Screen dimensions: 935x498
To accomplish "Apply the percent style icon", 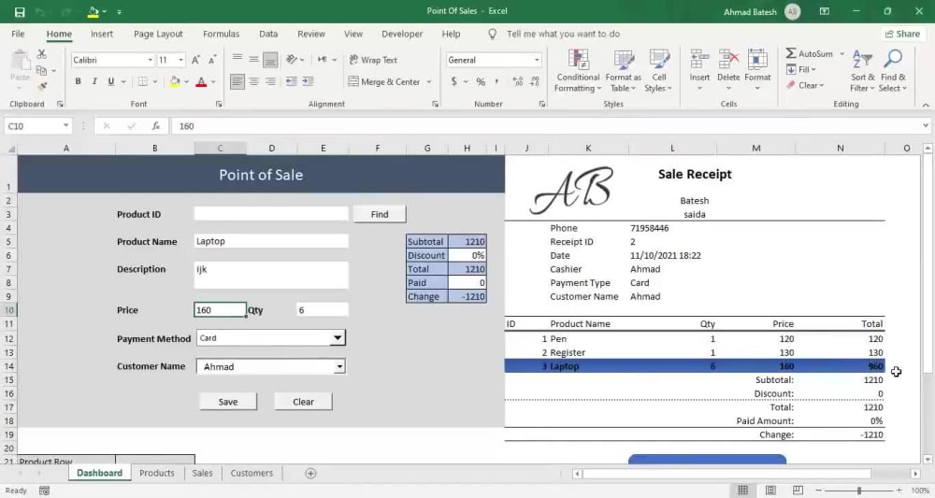I will point(481,81).
